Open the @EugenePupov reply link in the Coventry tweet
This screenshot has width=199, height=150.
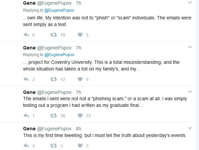(59, 55)
